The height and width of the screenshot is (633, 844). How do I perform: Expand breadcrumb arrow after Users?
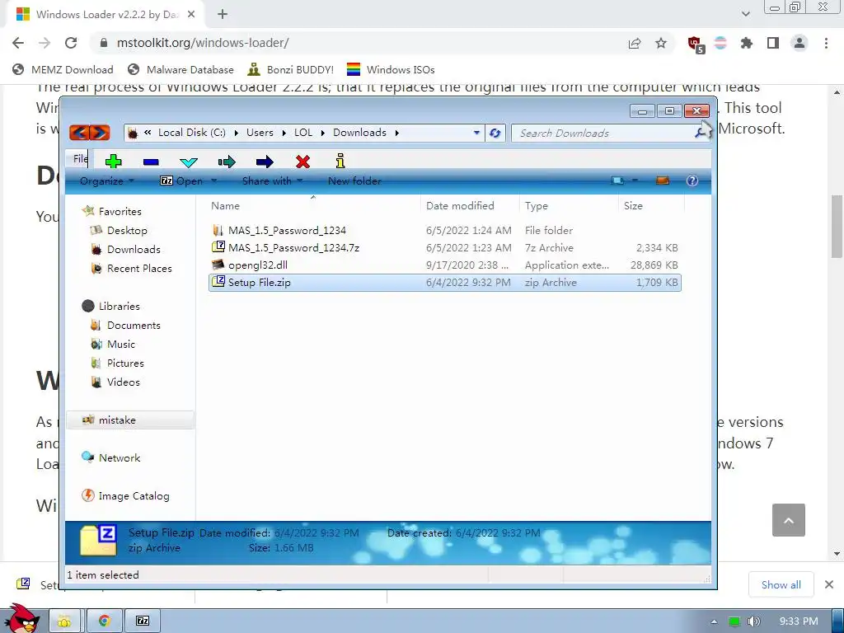click(284, 133)
